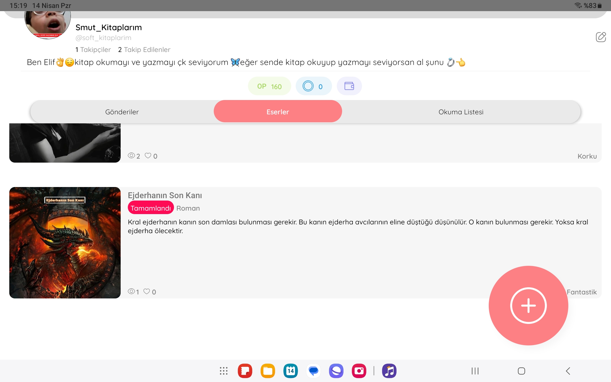Open the wallet icon button
611x382 pixels.
(x=349, y=86)
